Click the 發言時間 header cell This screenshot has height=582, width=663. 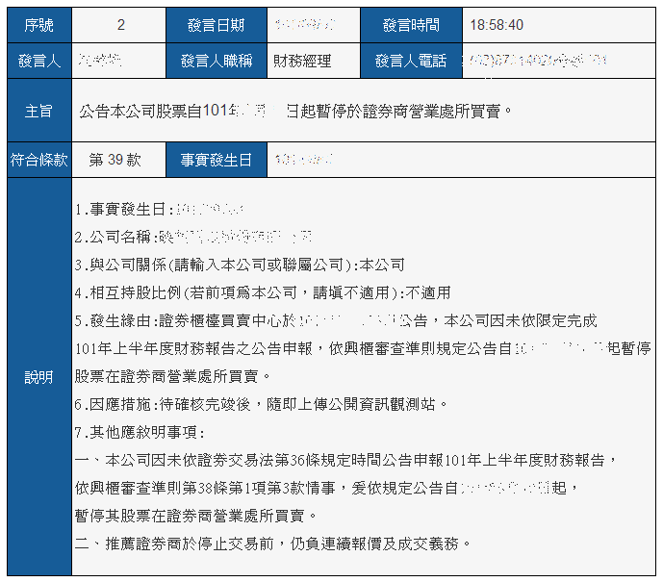(411, 25)
